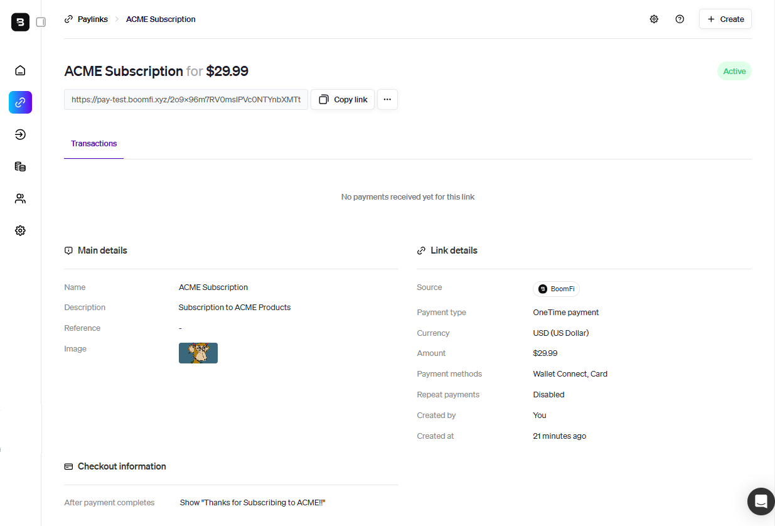Go to Paylinks breadcrumb
Screen dimensions: 775x526
tap(93, 19)
